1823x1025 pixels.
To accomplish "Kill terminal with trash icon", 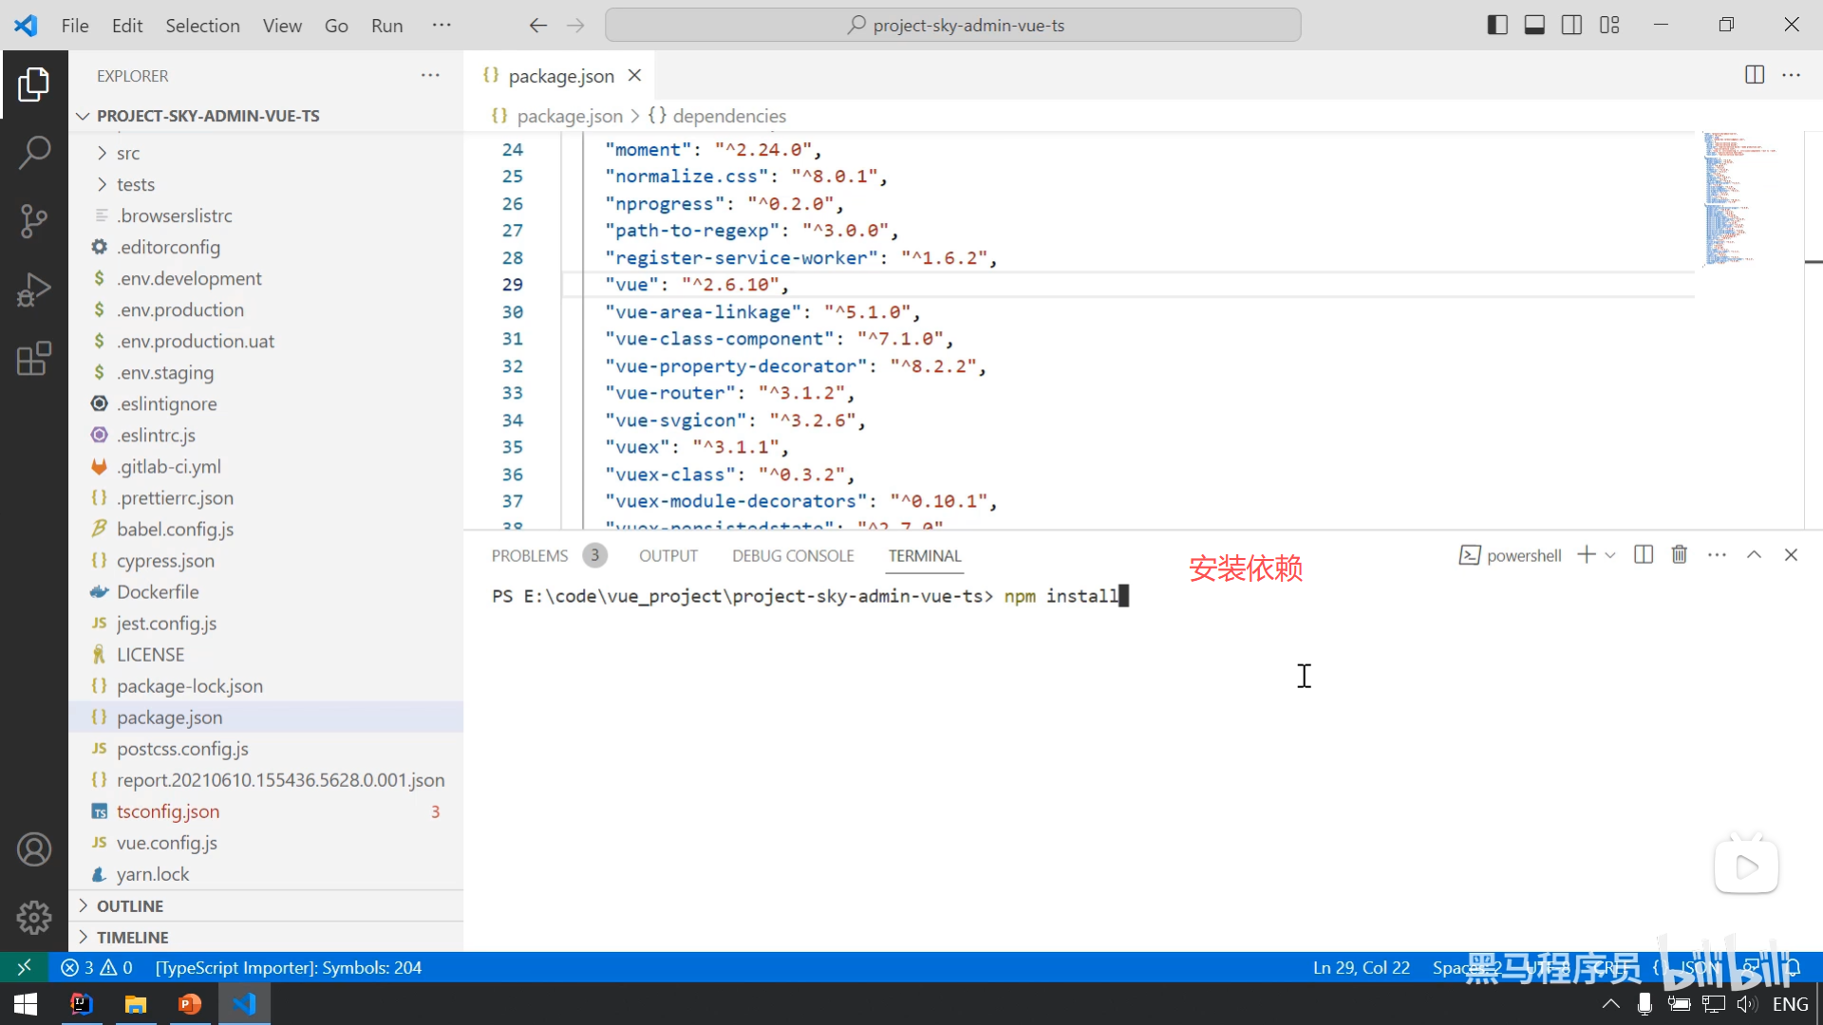I will click(1679, 555).
